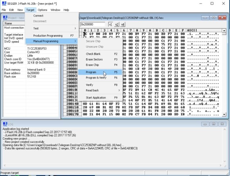Screen dimensions: 230x176
Task: Click the Endian Little row
Action: (x=31, y=56)
